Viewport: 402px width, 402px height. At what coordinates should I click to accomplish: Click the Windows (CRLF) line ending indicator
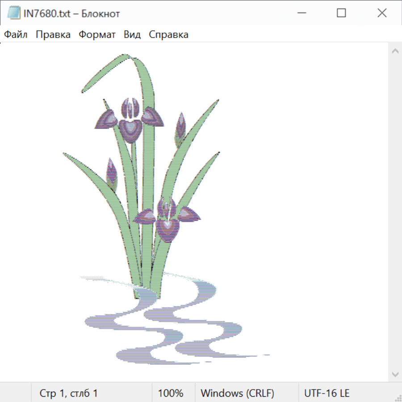click(237, 394)
